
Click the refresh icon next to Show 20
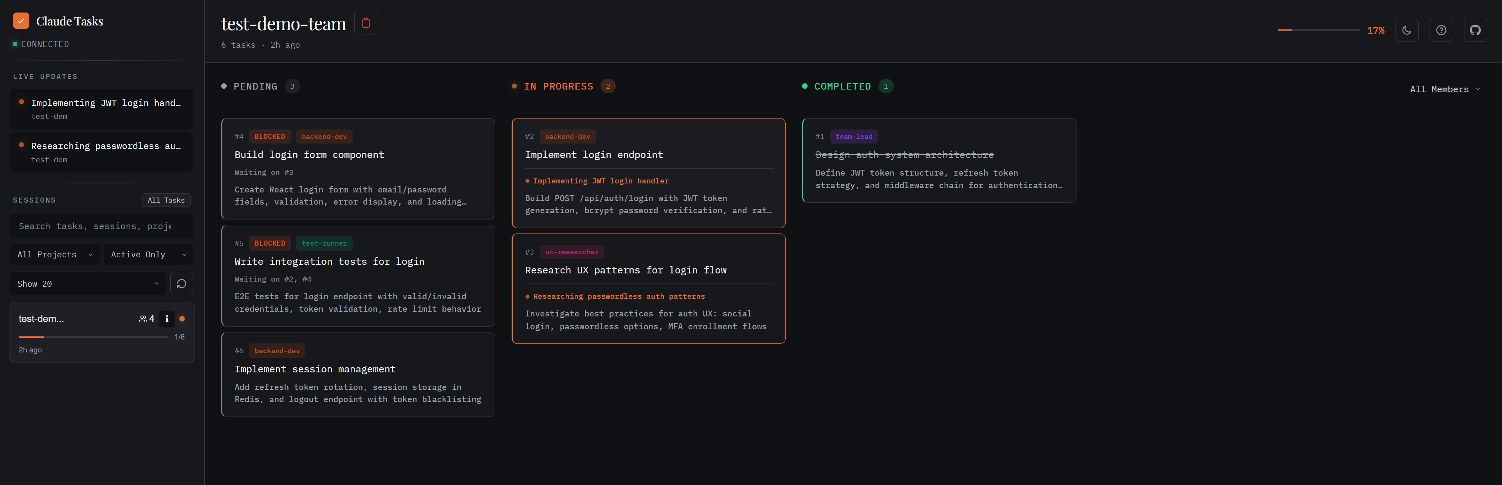pos(181,283)
